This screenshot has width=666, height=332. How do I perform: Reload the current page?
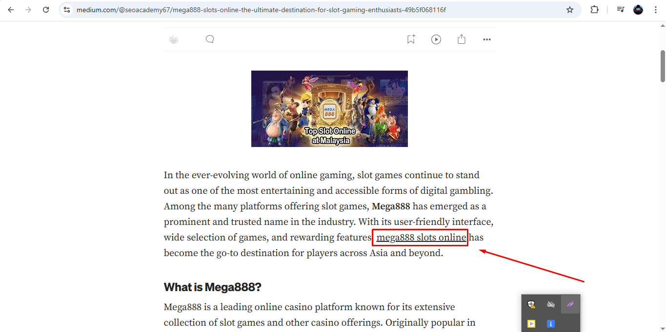click(x=46, y=10)
